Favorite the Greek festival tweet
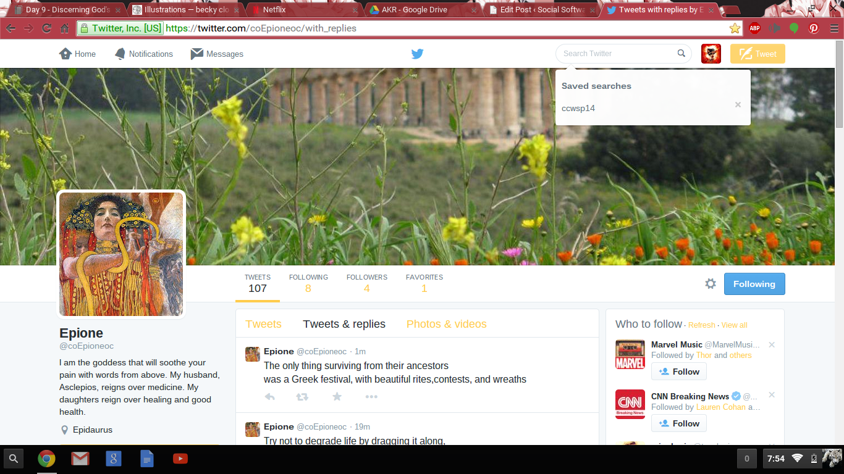The width and height of the screenshot is (844, 474). pos(337,397)
